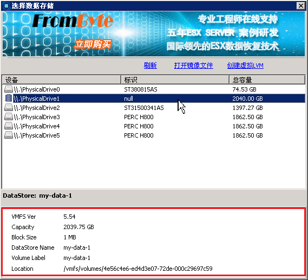Click the FromByte logo banner
Image resolution: width=308 pixels, height=280 pixels.
click(x=73, y=21)
